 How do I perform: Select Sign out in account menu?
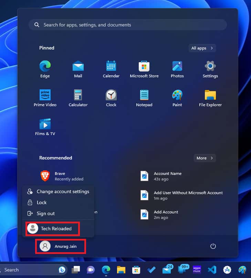[x=45, y=213]
